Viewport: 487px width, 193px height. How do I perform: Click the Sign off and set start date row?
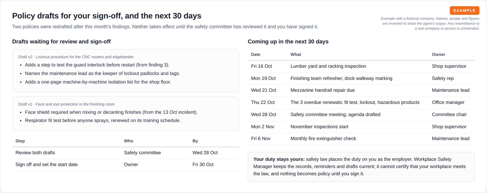126,164
